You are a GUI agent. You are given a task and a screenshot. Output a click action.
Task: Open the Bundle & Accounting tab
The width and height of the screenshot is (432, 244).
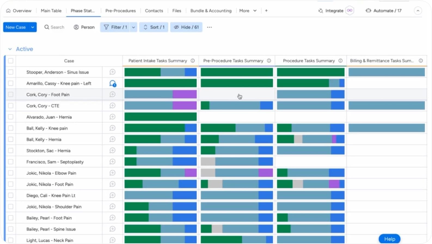pos(211,11)
